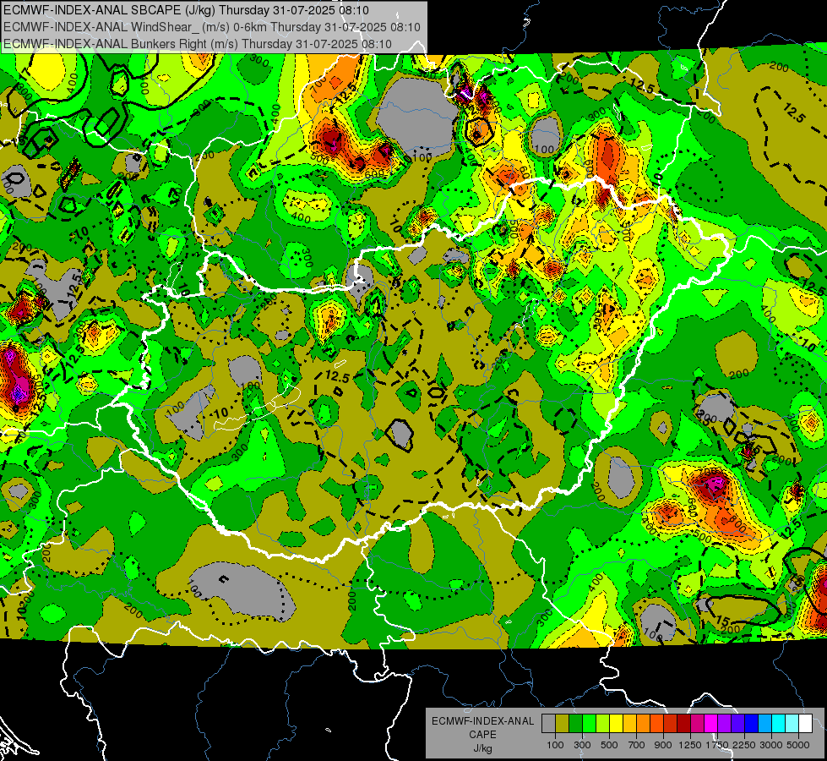Viewport: 827px width, 761px height.
Task: Click the sky blue legend swatch
Action: click(x=764, y=724)
